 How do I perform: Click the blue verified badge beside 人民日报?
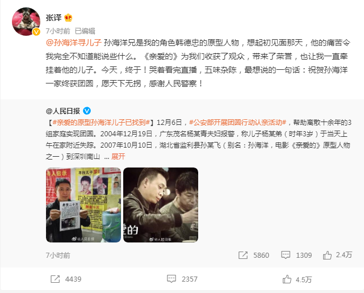pos(87,111)
